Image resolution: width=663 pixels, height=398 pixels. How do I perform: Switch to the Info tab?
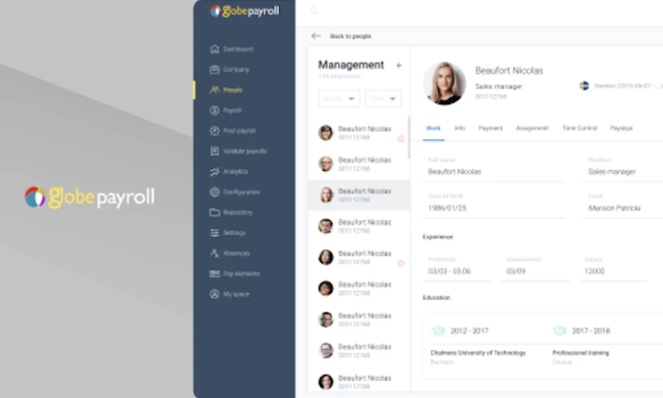click(460, 129)
